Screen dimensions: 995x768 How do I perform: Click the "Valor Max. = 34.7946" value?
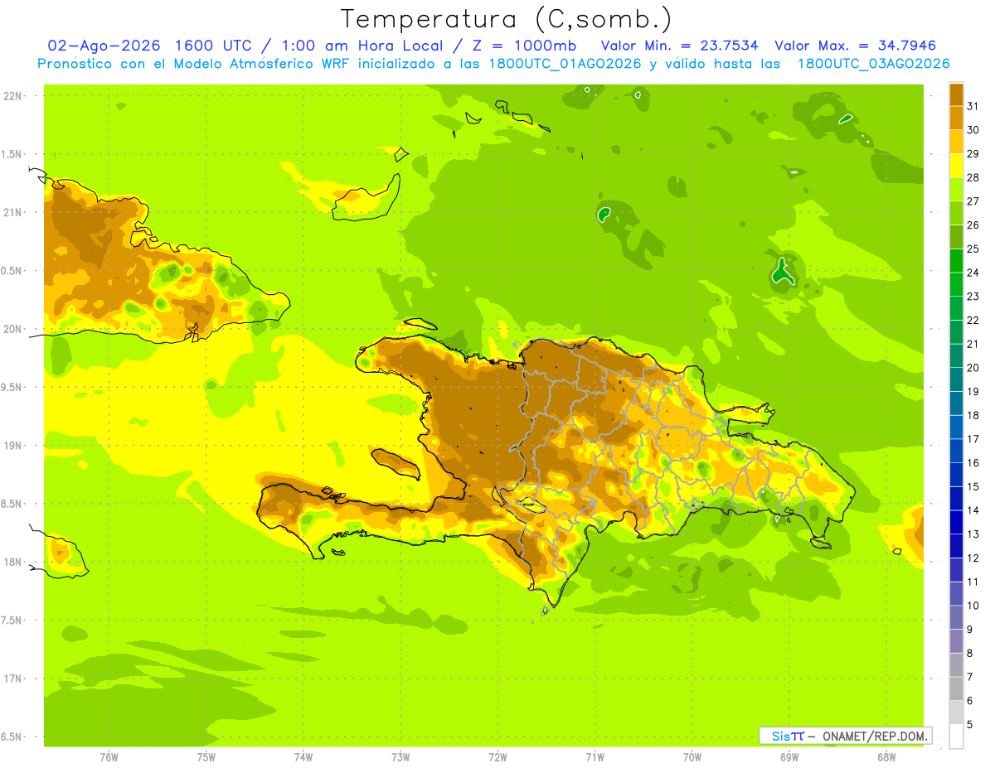tap(855, 46)
